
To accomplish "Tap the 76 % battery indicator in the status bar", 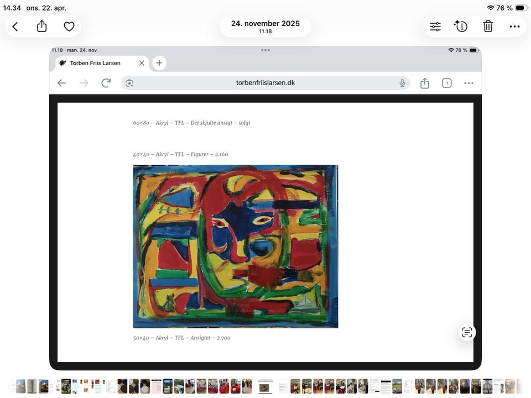I will click(x=512, y=8).
